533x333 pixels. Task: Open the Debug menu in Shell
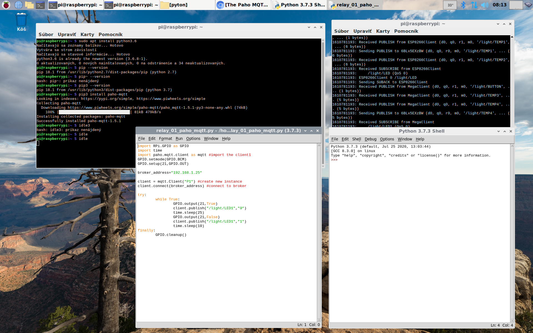click(x=370, y=139)
